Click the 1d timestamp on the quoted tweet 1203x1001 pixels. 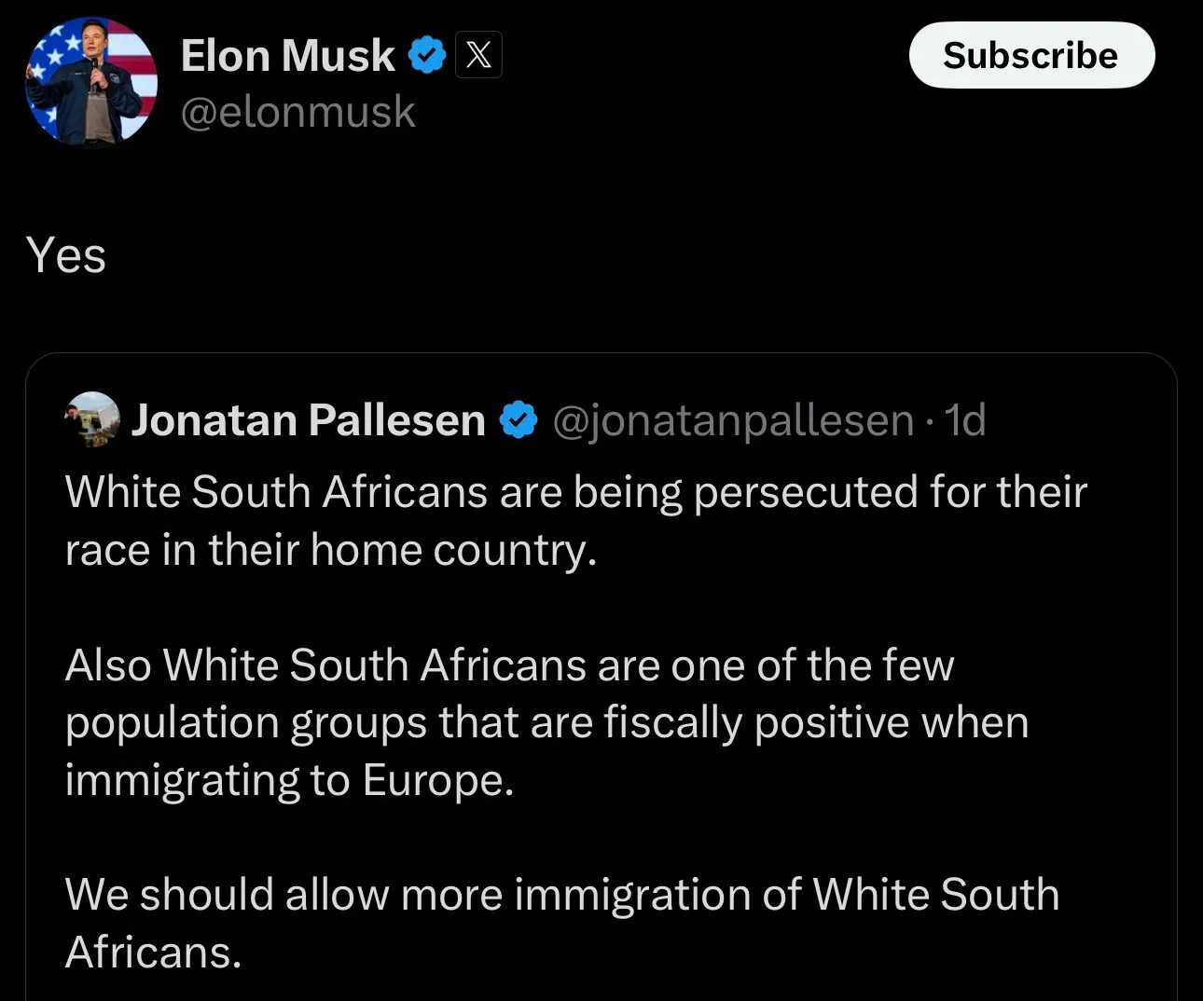coord(965,419)
